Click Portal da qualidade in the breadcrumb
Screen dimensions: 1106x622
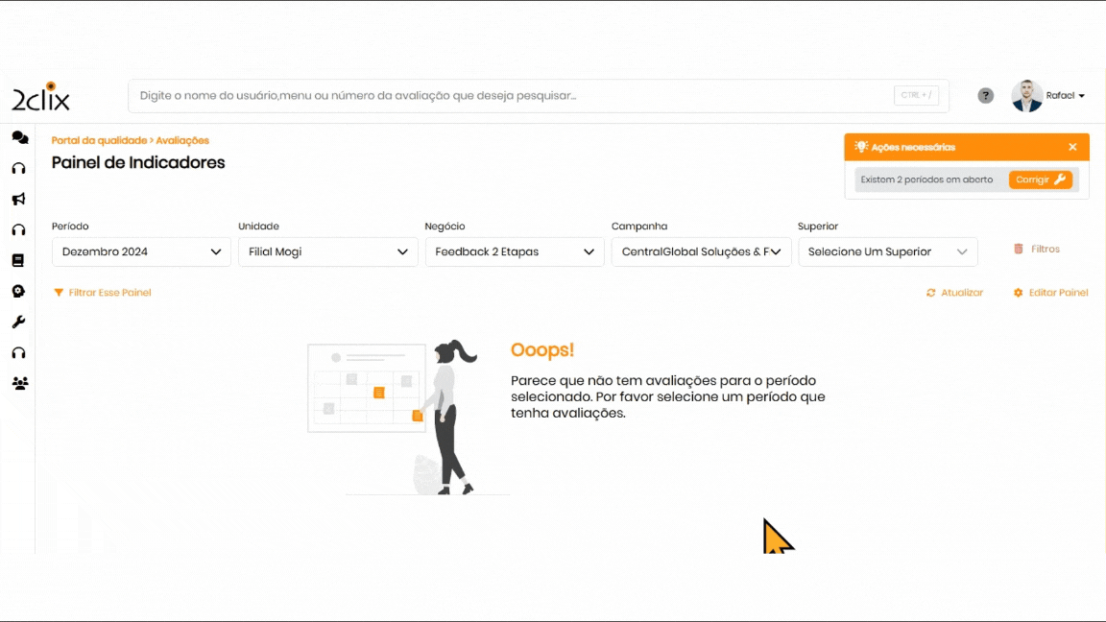point(99,140)
